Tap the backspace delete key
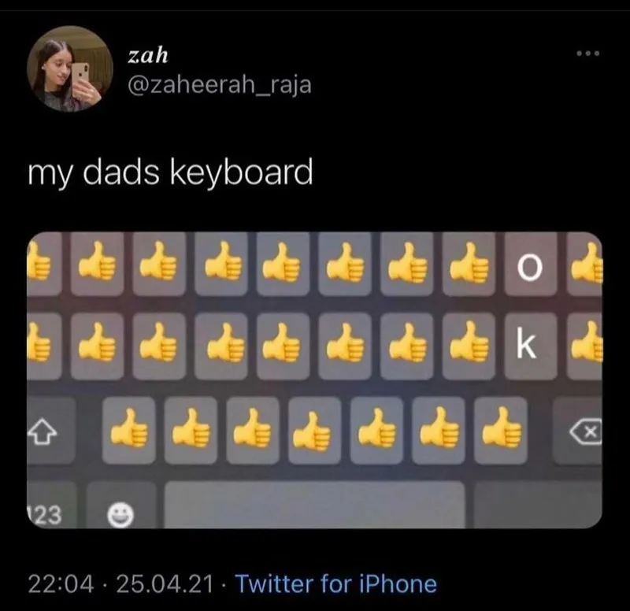This screenshot has width=630, height=611. [578, 431]
